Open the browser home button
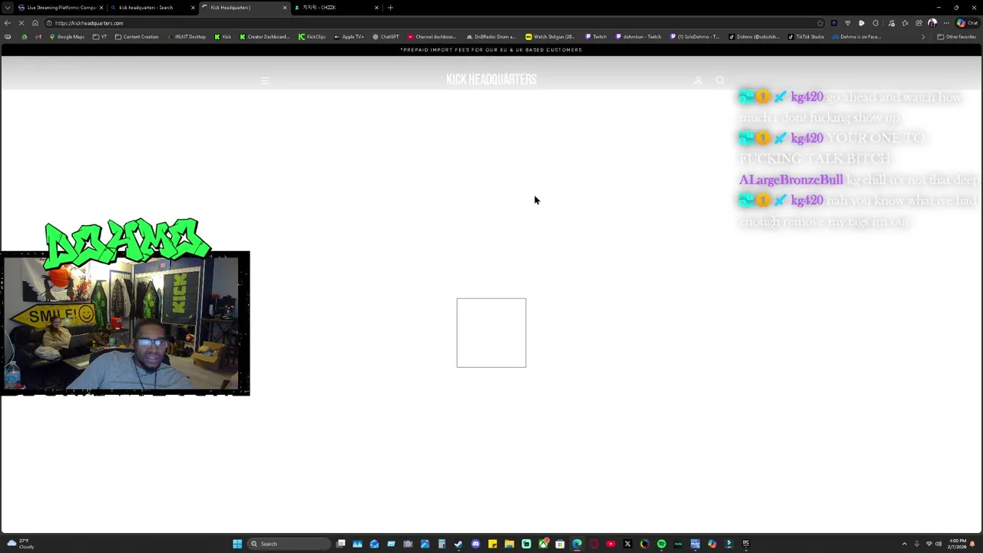This screenshot has height=553, width=983. tap(35, 23)
